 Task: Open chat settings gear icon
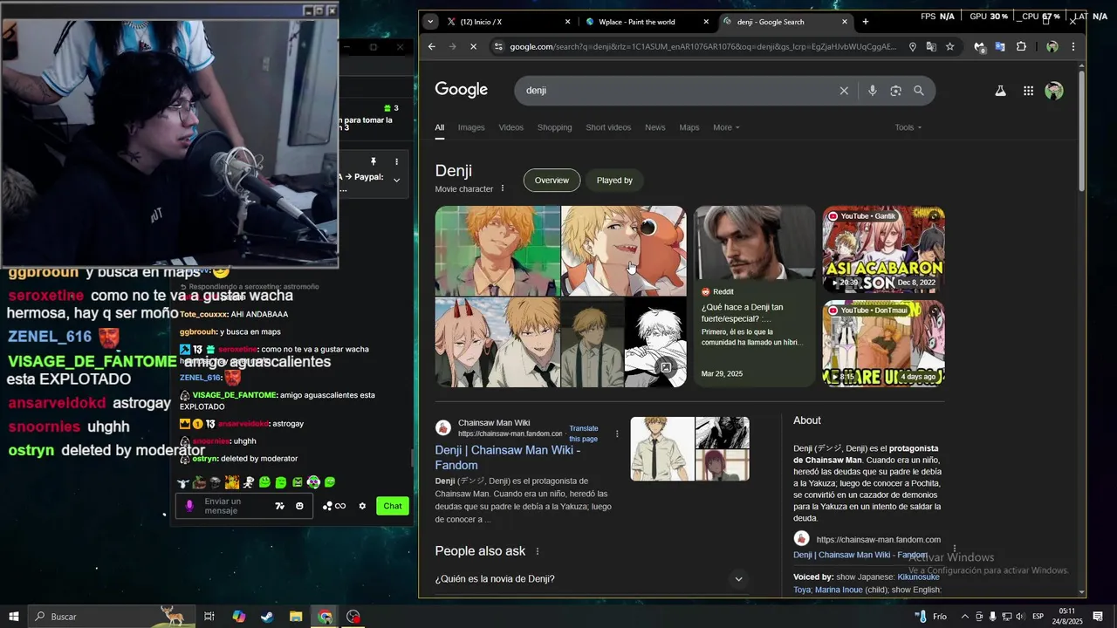[x=362, y=506]
